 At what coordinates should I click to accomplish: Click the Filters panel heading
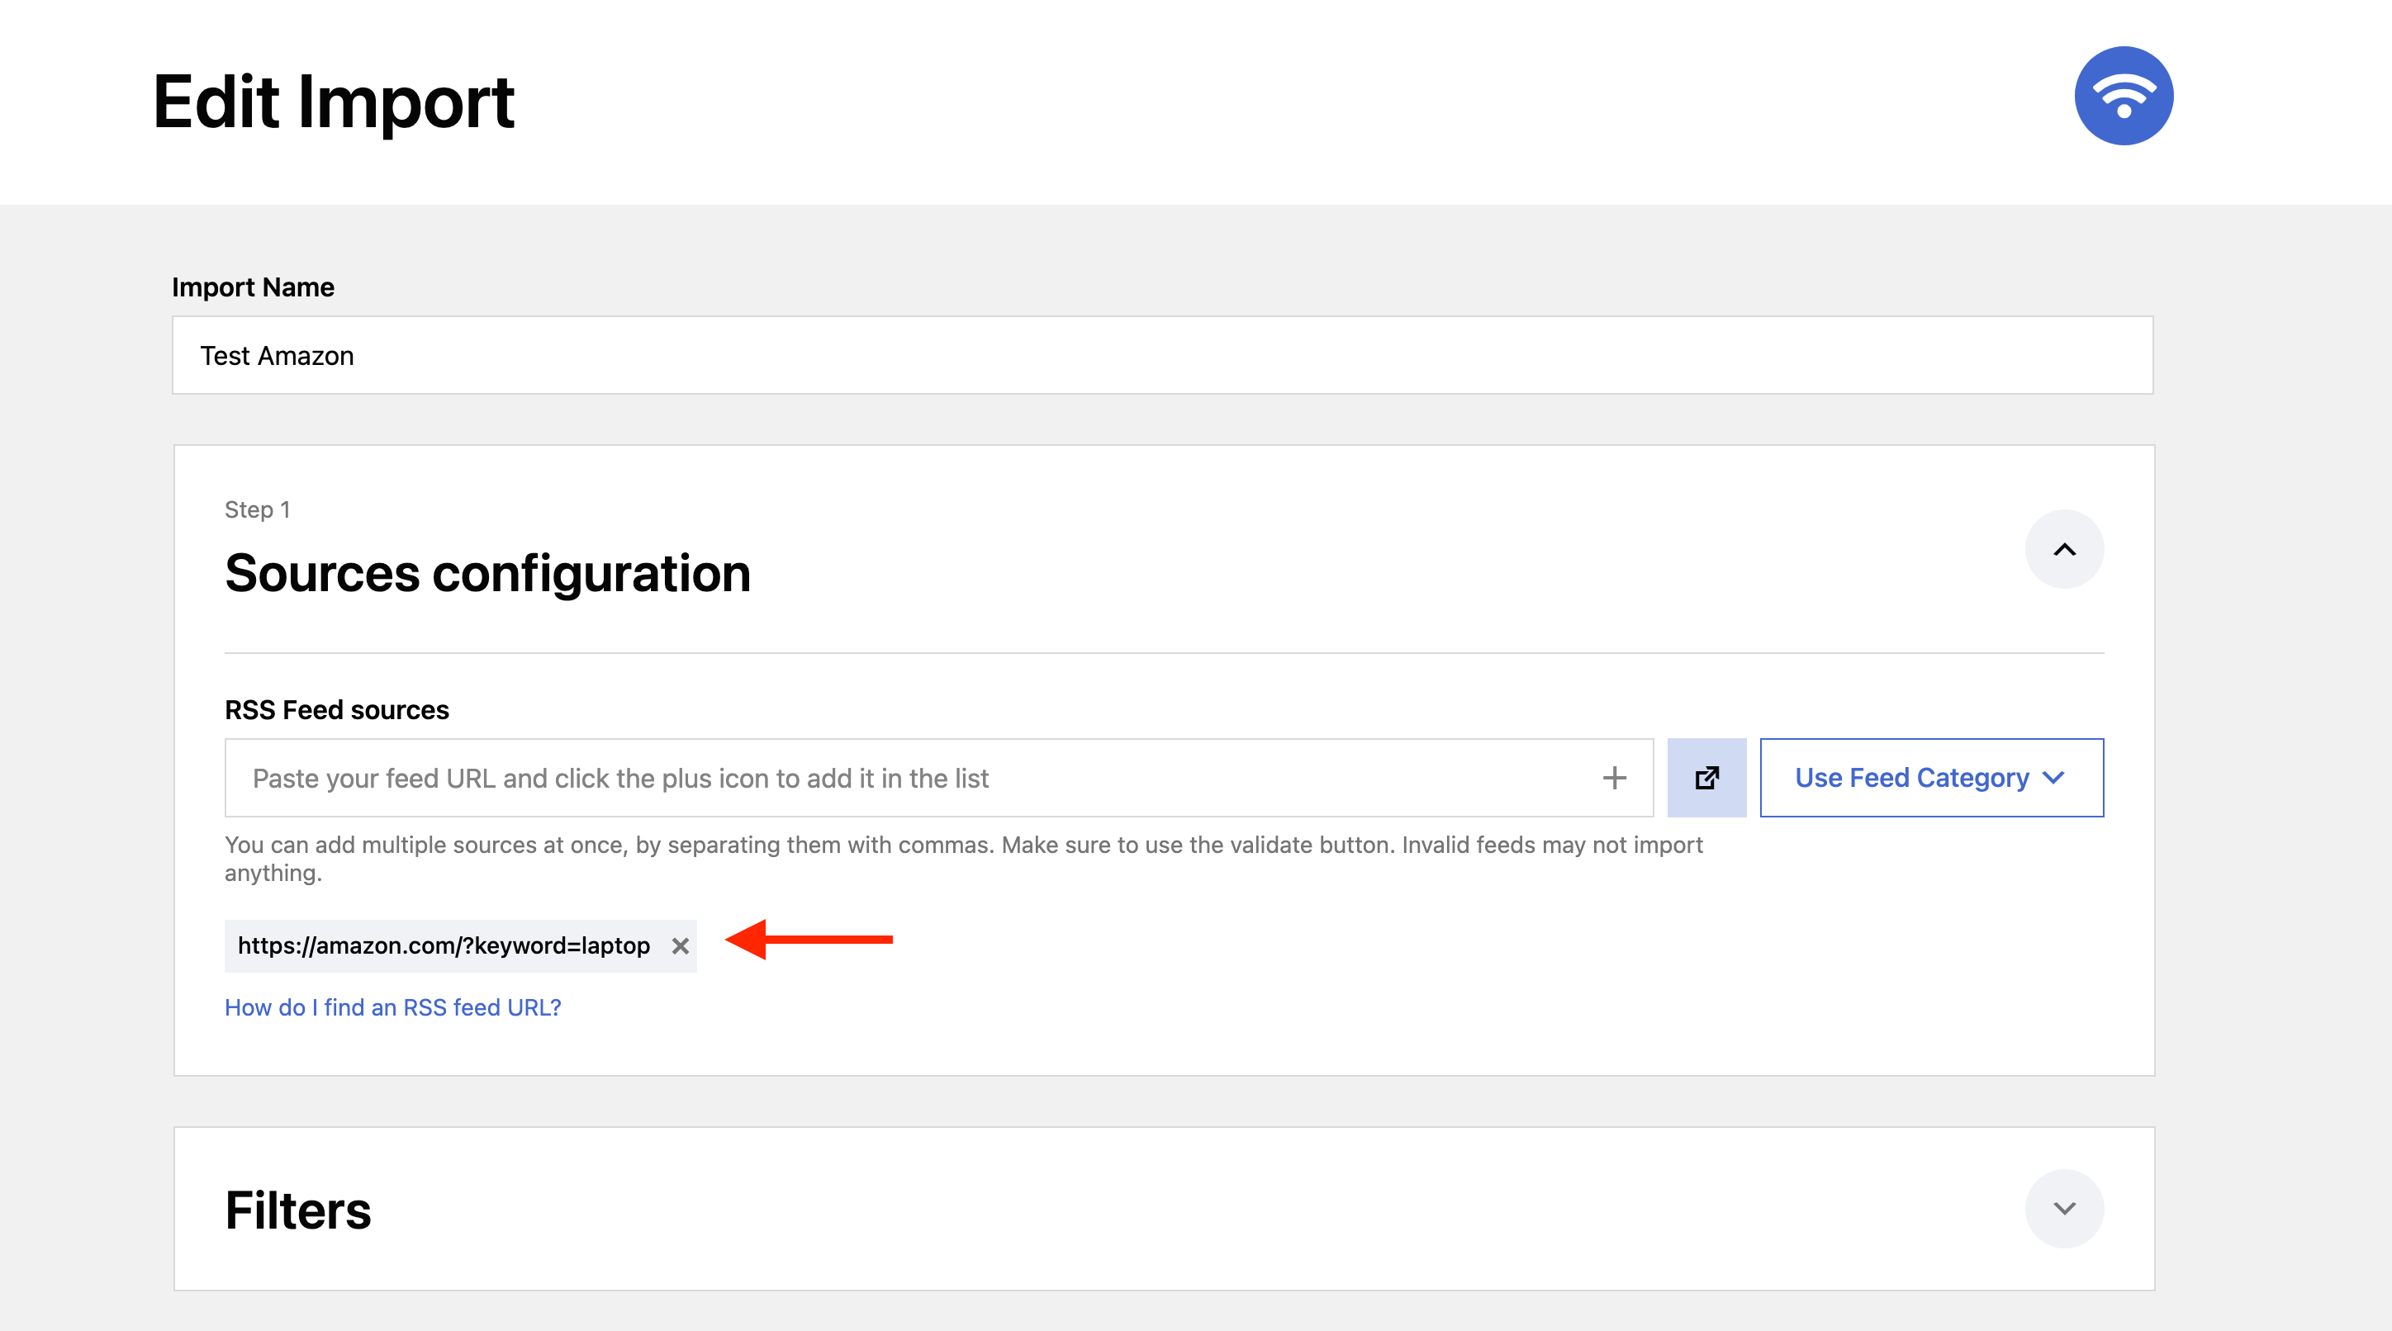pyautogui.click(x=298, y=1210)
